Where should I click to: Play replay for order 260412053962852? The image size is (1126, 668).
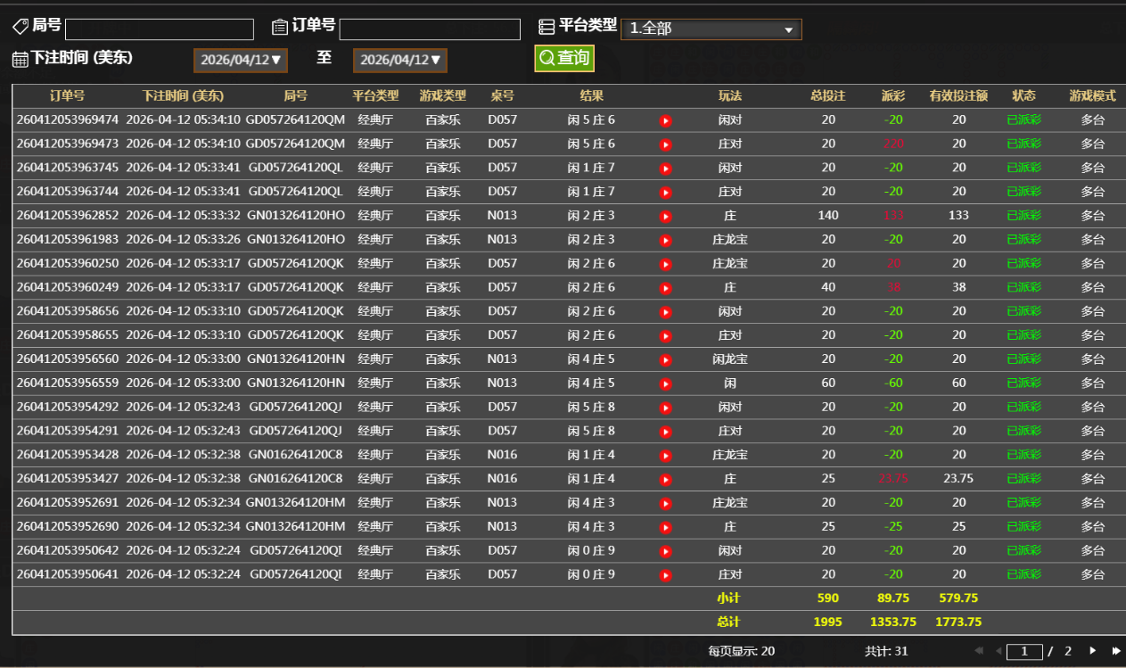point(665,216)
